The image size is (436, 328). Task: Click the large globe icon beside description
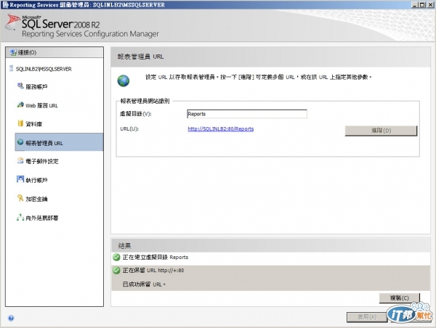124,81
